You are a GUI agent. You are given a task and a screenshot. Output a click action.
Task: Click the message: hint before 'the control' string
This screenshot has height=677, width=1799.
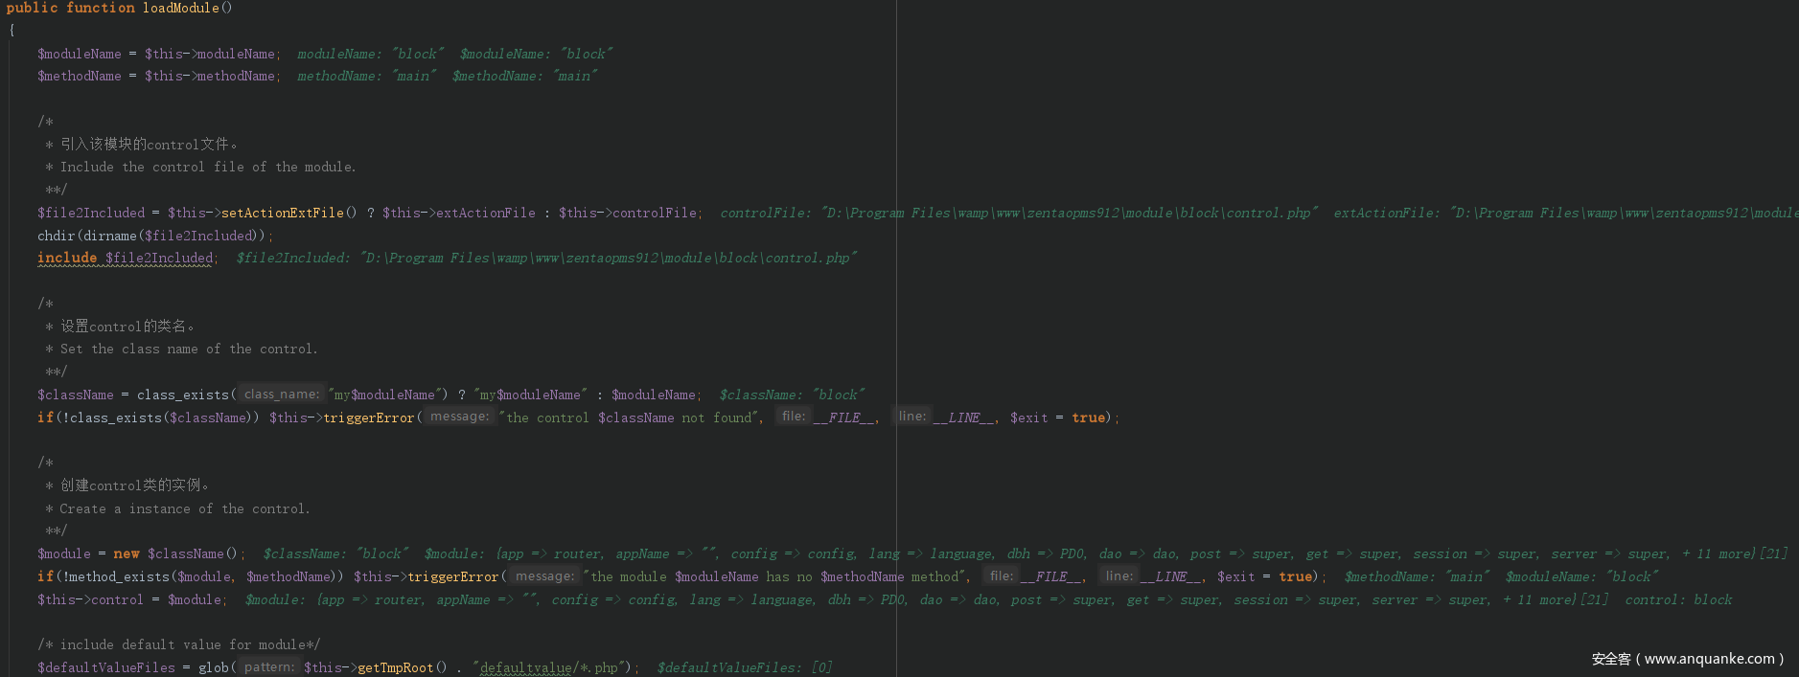pos(459,417)
